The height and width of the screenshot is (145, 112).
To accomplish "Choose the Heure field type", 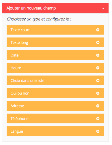I will (55, 68).
